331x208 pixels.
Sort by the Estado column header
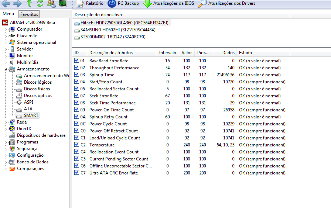pos(263,53)
